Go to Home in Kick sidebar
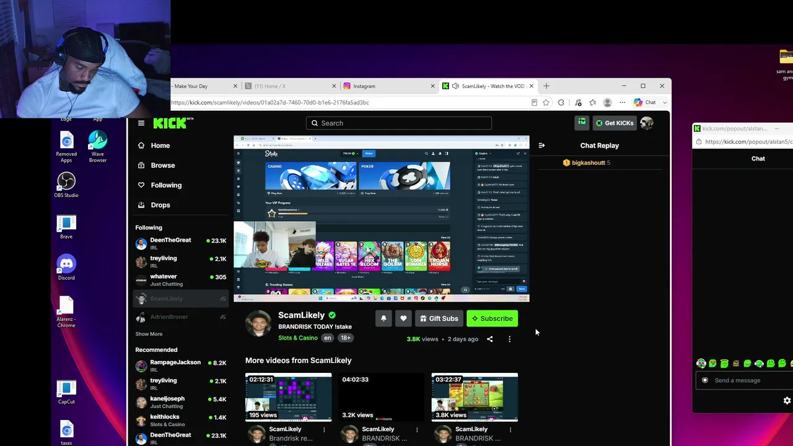 coord(160,146)
